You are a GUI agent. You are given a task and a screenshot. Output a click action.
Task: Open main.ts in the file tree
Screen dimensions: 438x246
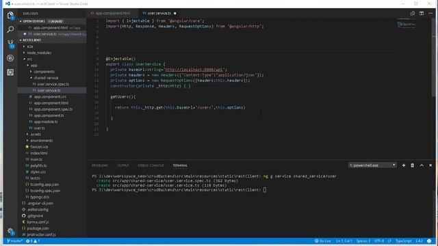pos(36,159)
